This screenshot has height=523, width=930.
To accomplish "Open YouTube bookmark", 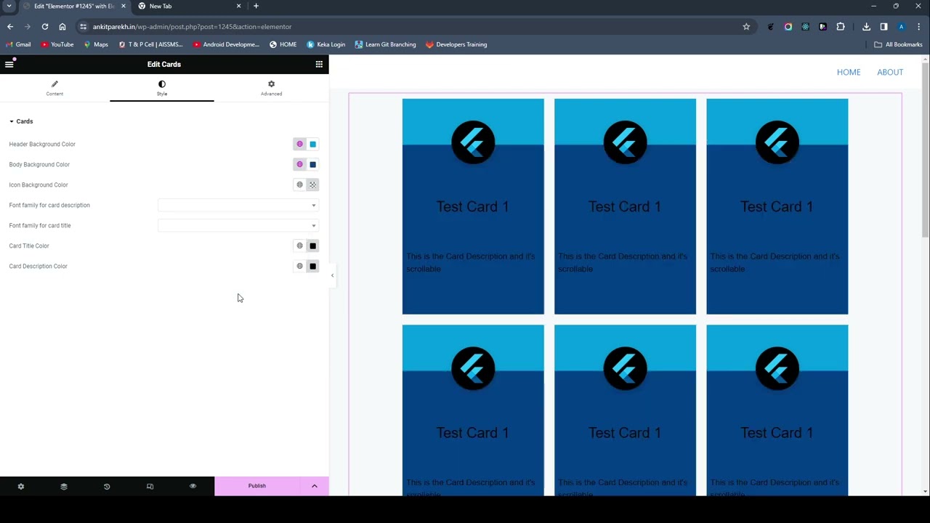I will (57, 44).
